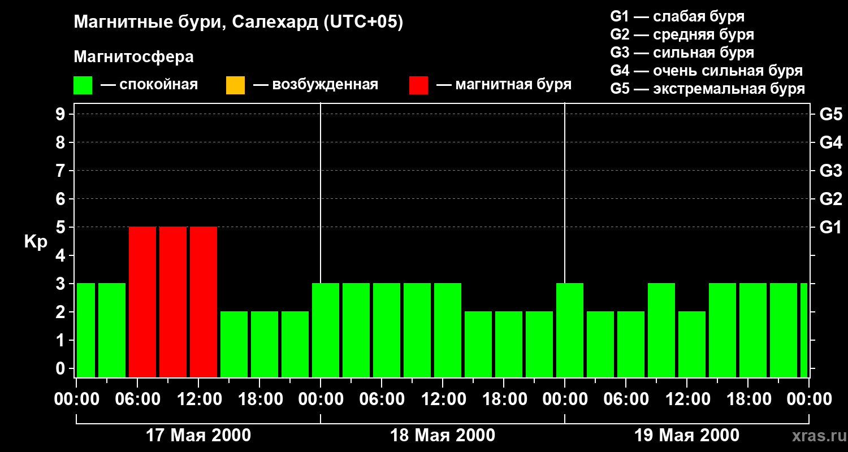
Task: Click the red 'магнитная буря' legend swatch
Action: [x=418, y=85]
